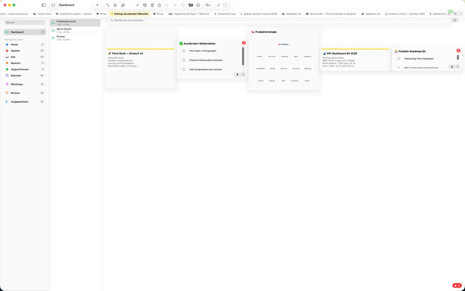The height and width of the screenshot is (291, 465).
Task: Click the 'Dashboard durchsuchen...' search field
Action: tap(279, 20)
